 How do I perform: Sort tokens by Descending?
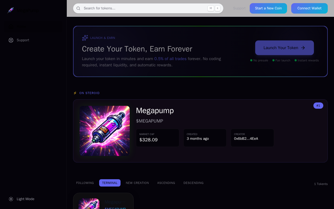tap(194, 183)
